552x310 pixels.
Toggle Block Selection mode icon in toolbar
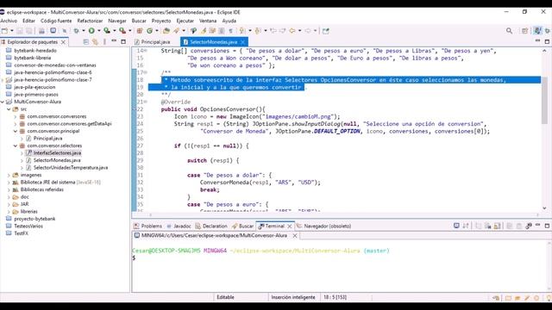click(222, 31)
